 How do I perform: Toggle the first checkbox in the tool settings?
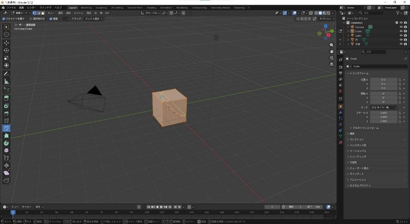[x=4, y=19]
